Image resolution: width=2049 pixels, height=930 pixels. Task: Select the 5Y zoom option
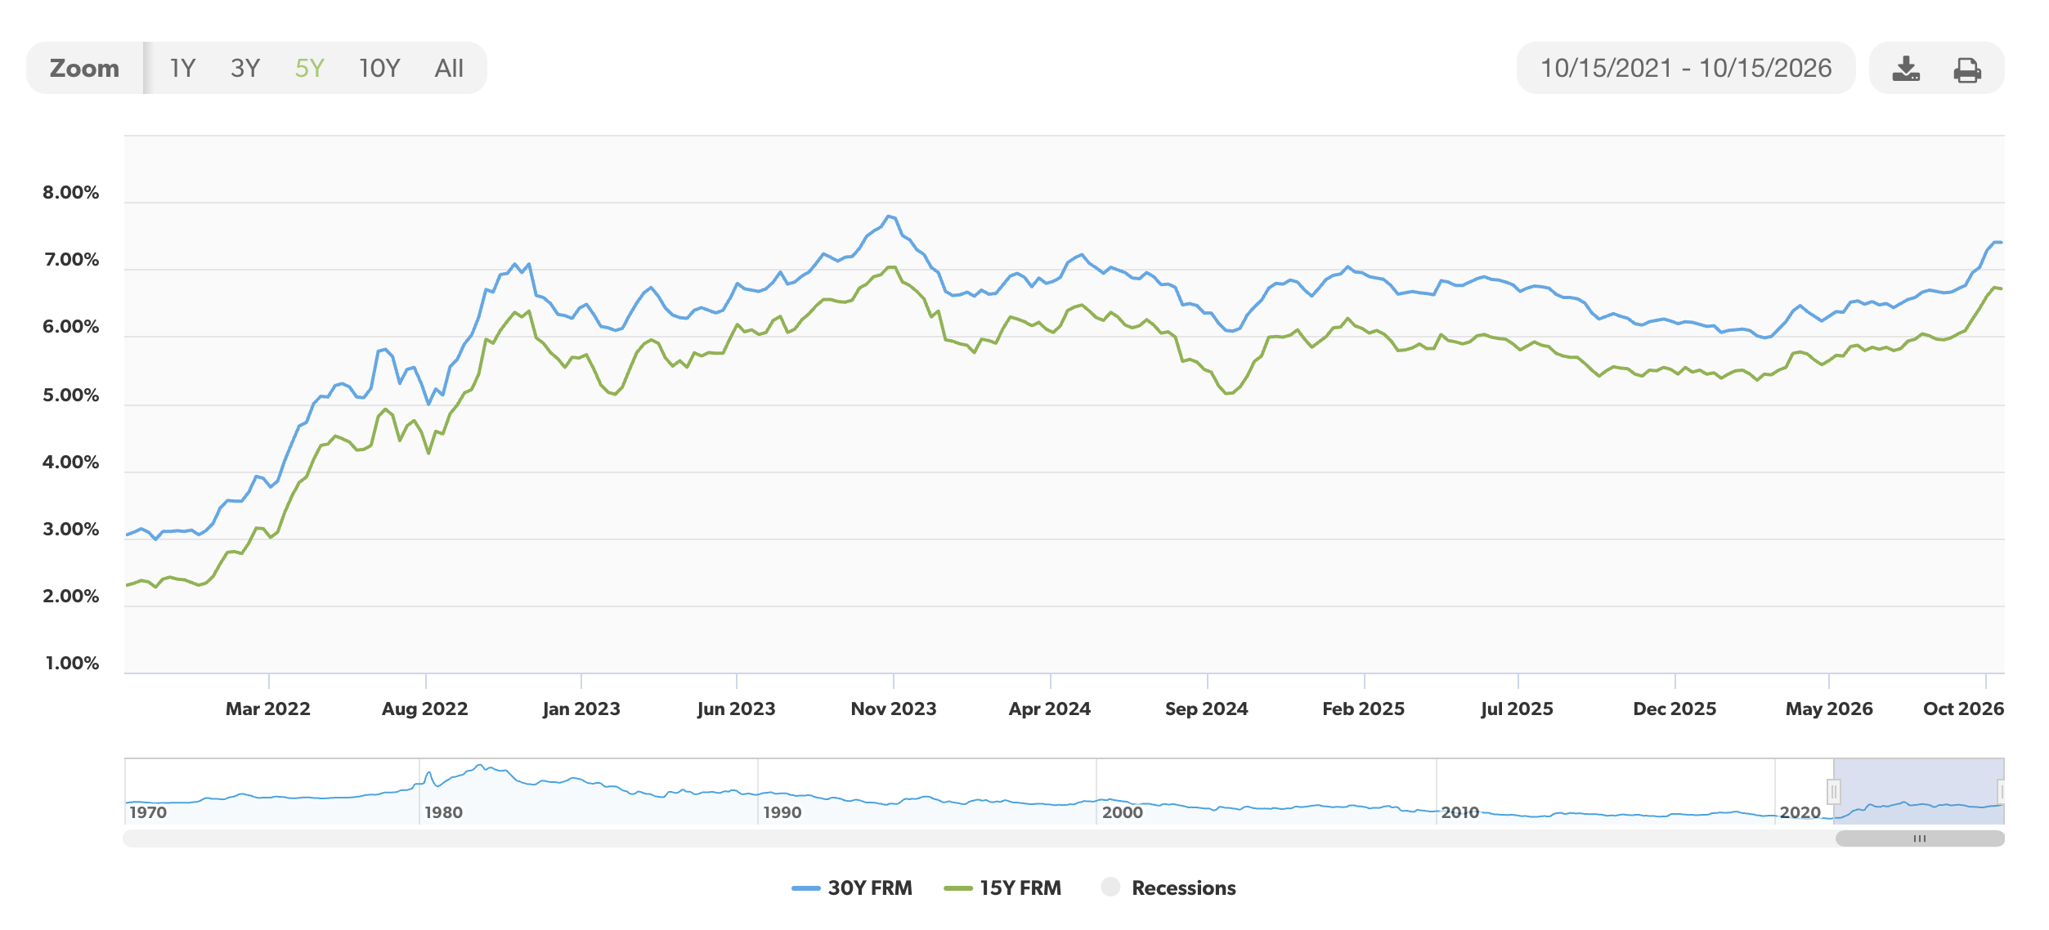tap(309, 68)
